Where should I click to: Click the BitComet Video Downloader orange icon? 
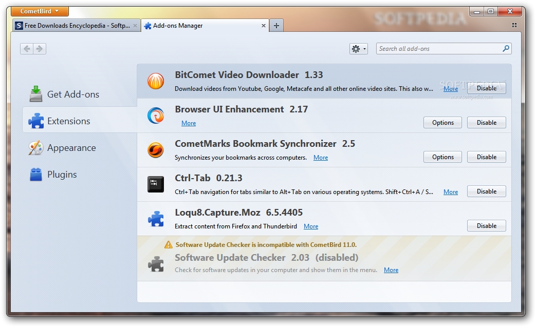point(156,81)
